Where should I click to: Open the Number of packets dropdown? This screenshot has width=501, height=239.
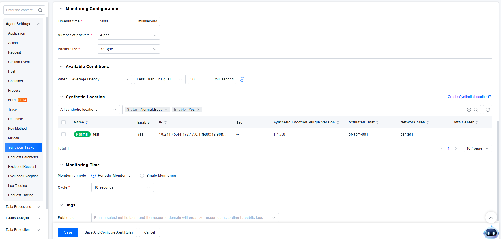click(x=128, y=35)
